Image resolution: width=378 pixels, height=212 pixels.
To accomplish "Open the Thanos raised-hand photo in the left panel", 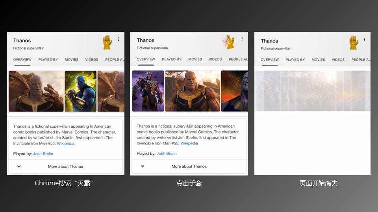I will click(36, 91).
